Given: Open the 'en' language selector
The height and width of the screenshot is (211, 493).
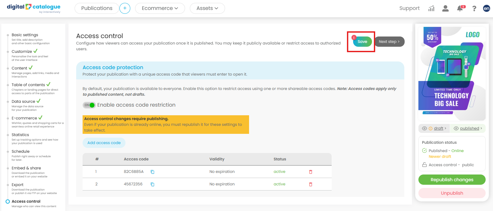Looking at the screenshot, I should click(486, 9).
